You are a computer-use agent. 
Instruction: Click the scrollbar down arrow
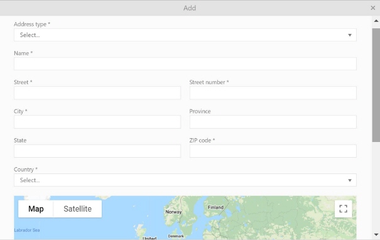[376, 235]
